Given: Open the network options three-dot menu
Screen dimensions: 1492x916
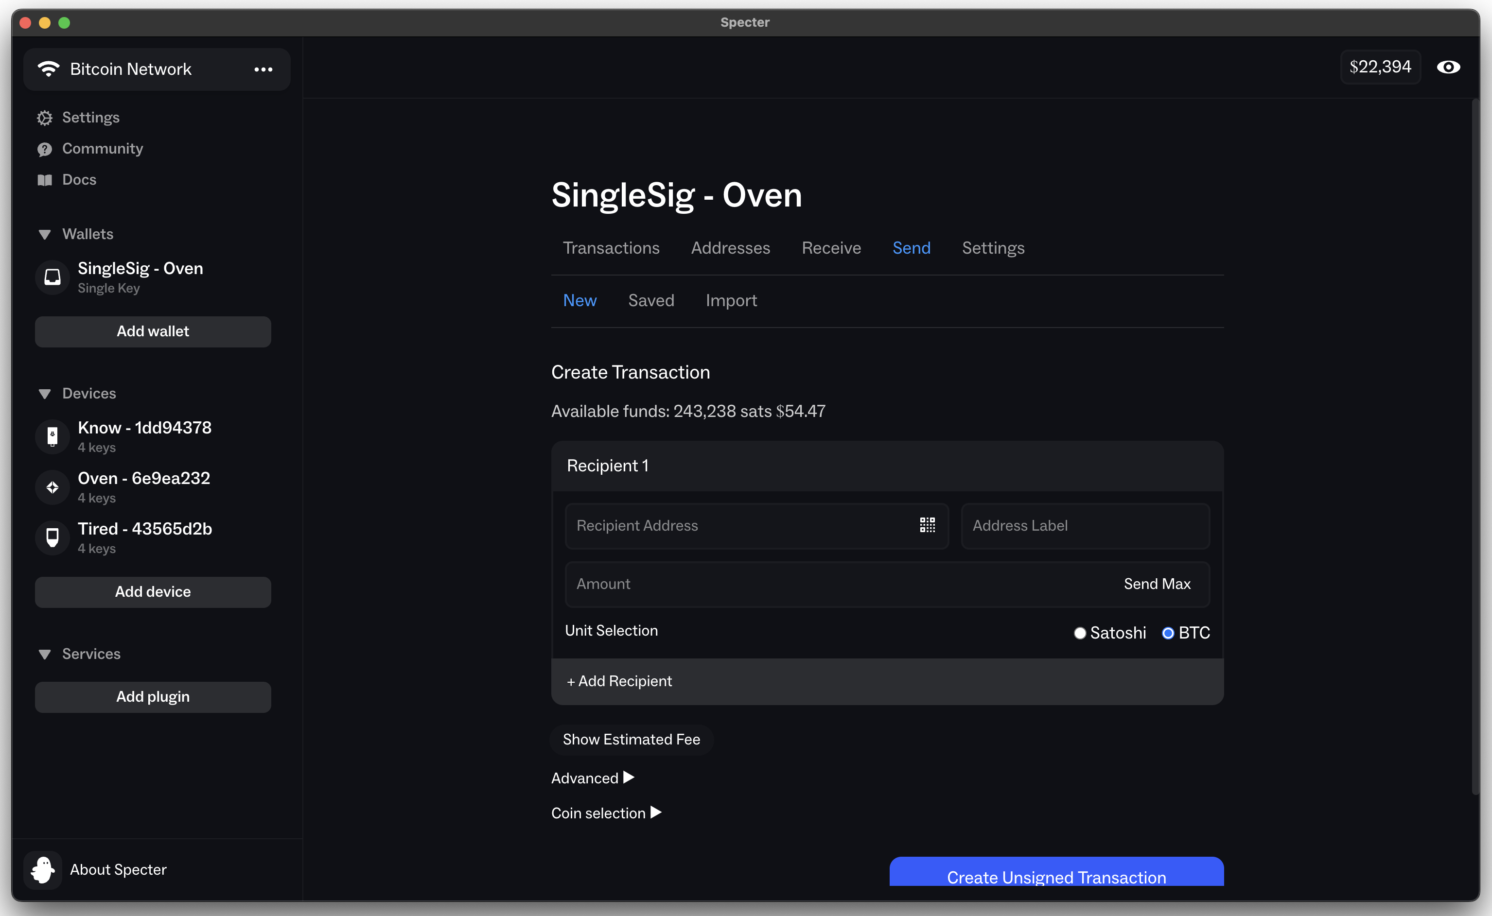Looking at the screenshot, I should pyautogui.click(x=263, y=69).
